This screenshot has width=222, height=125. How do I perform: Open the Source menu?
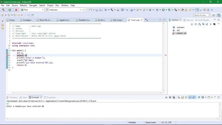15,6
